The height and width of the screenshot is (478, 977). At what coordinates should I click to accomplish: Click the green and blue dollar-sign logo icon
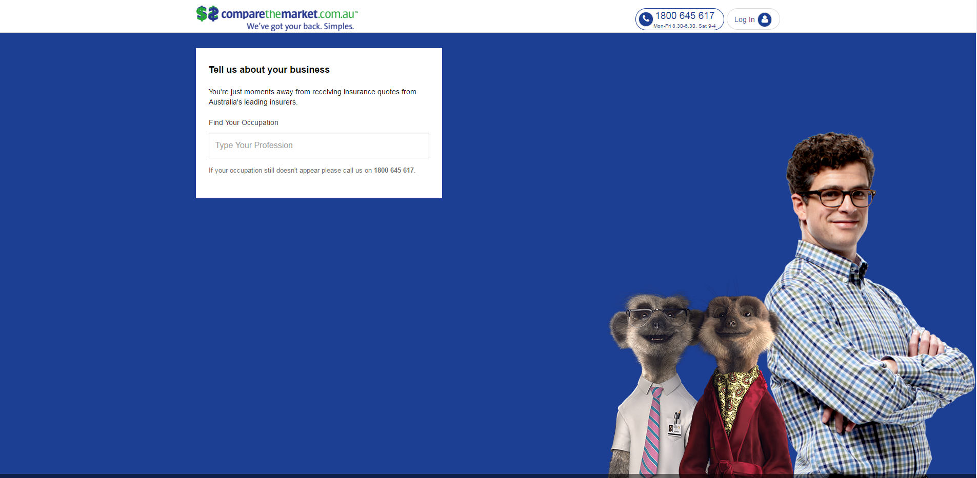(x=207, y=14)
